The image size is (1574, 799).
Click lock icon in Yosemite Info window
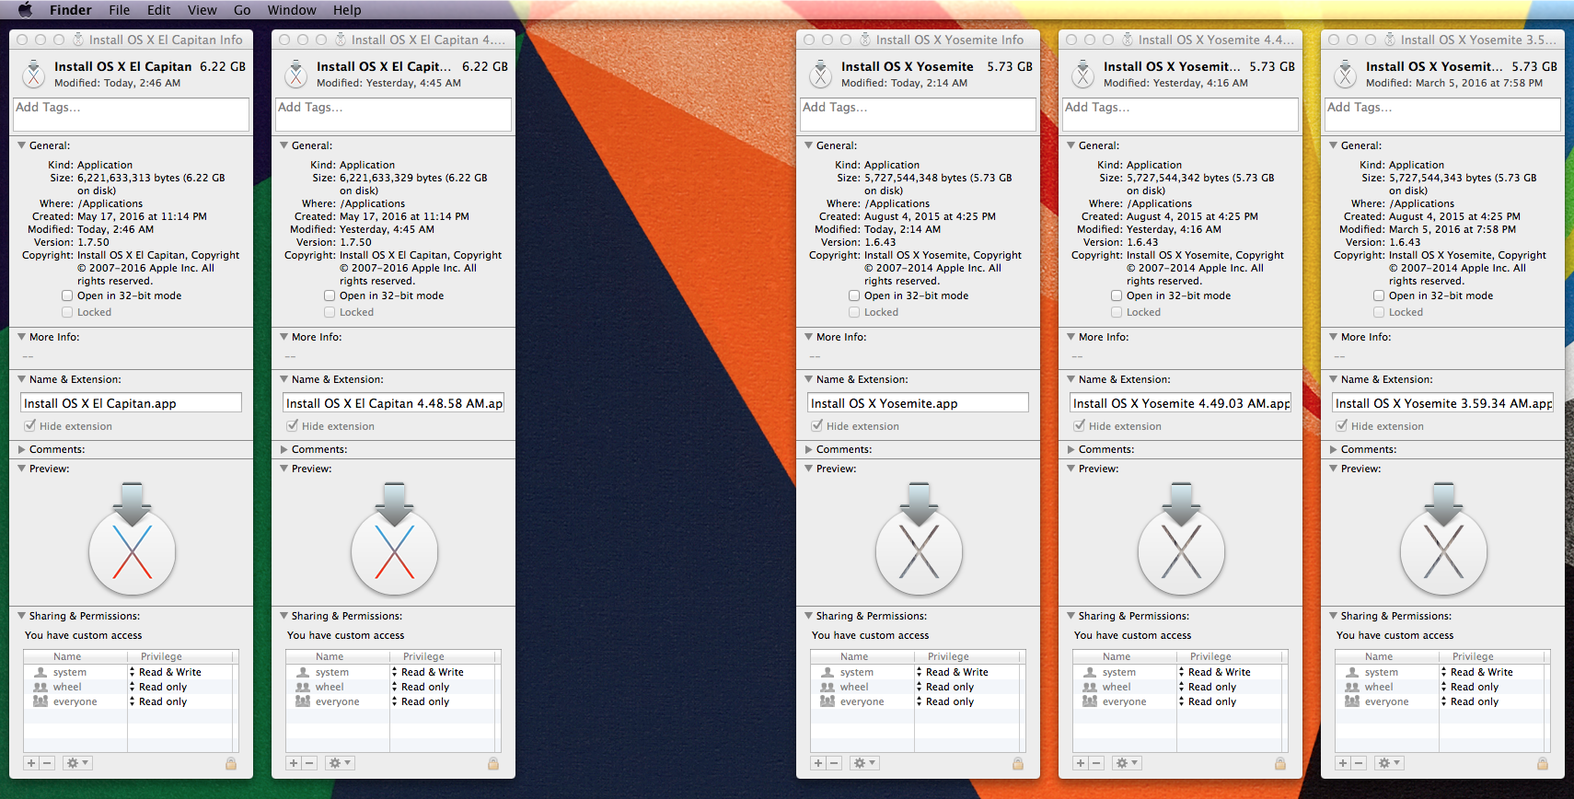[1018, 763]
